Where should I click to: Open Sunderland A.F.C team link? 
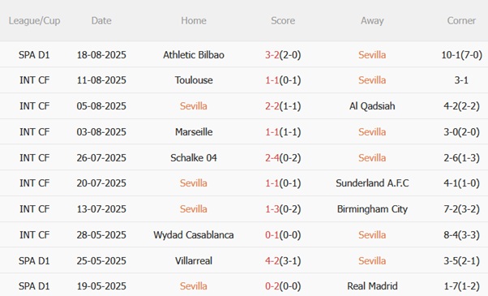(372, 182)
